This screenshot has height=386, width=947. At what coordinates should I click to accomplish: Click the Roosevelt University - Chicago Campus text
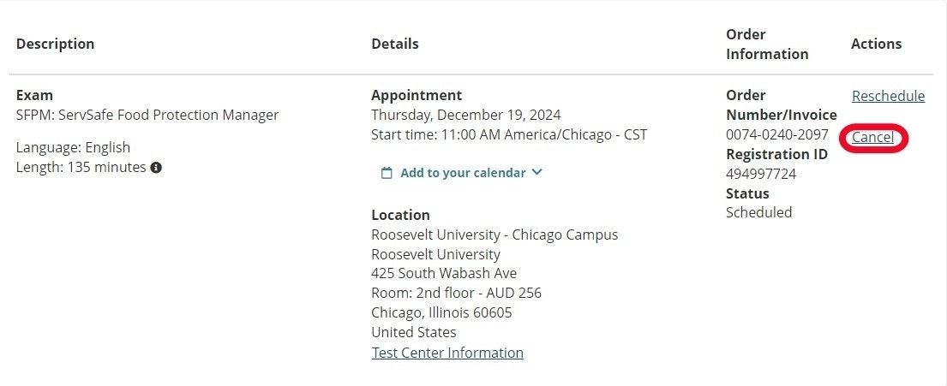click(x=494, y=235)
